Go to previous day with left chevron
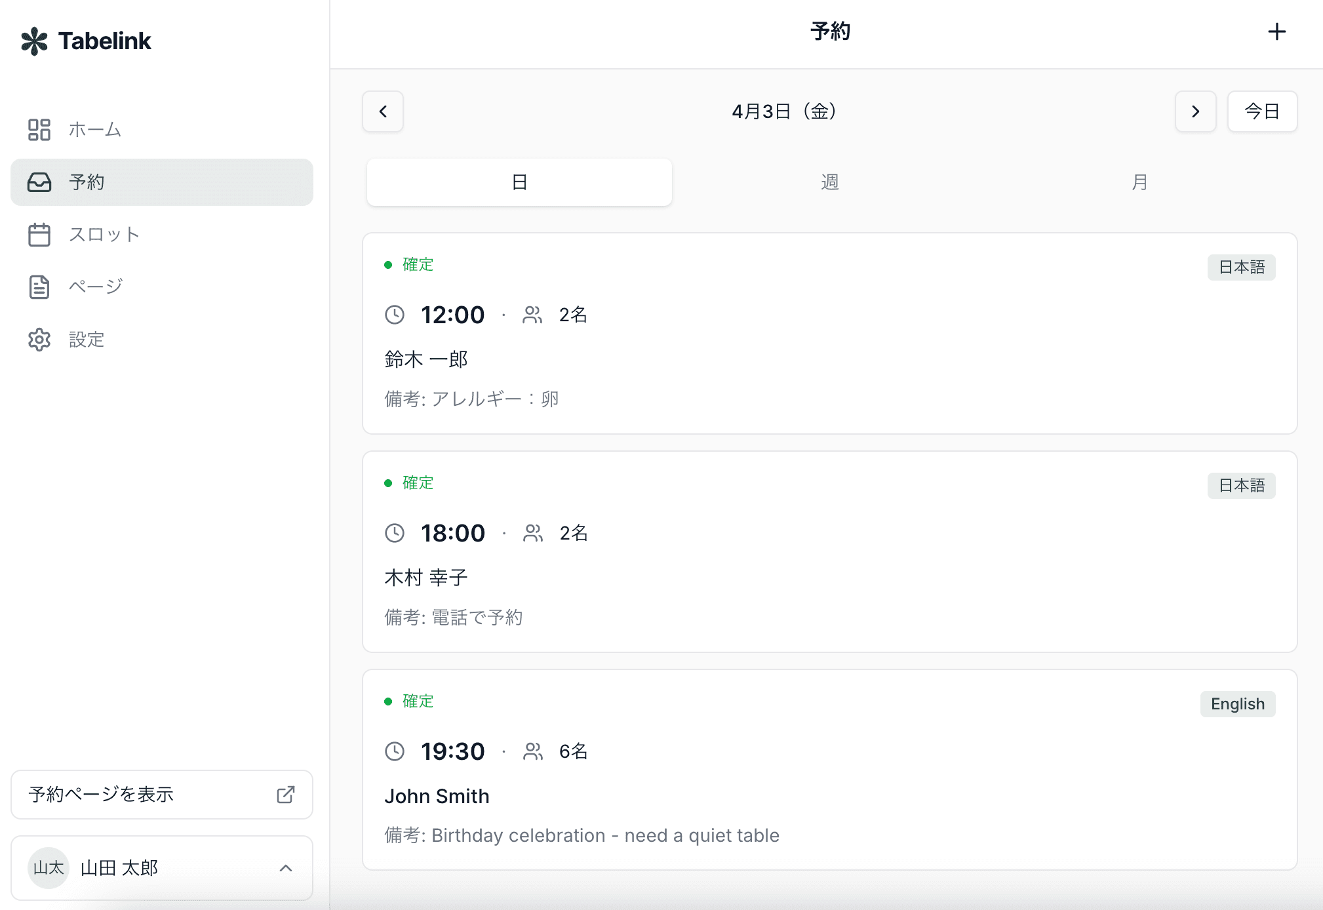Viewport: 1323px width, 910px height. (x=383, y=111)
